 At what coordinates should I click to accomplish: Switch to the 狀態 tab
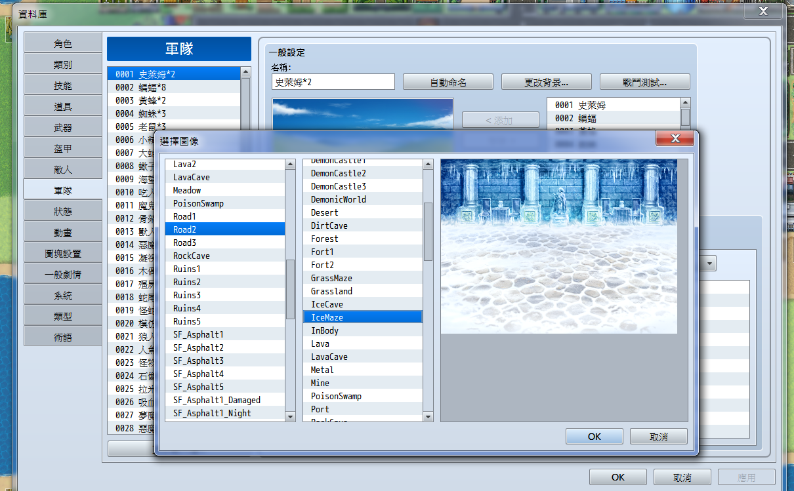click(63, 211)
